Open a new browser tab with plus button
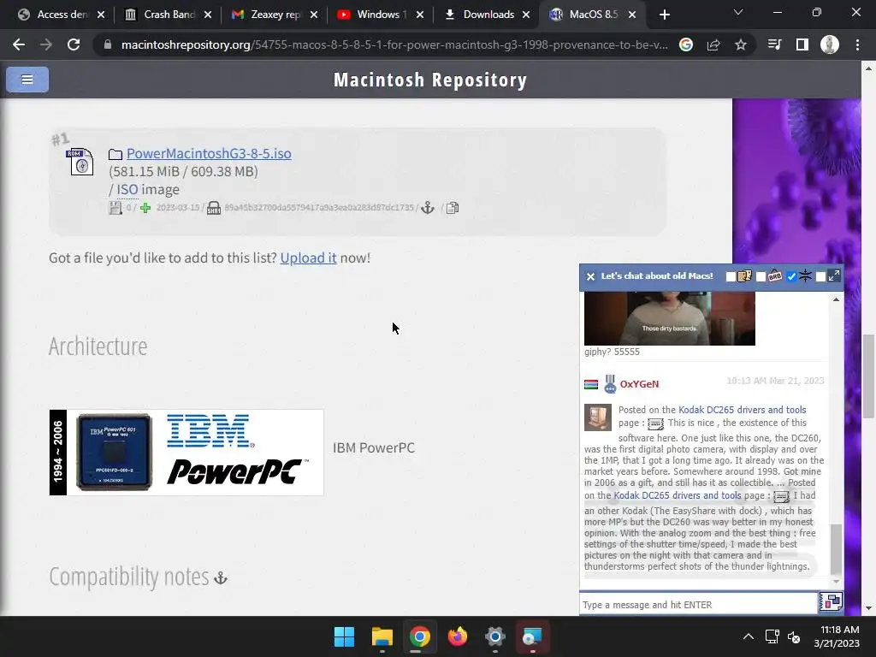The width and height of the screenshot is (876, 657). click(x=664, y=15)
